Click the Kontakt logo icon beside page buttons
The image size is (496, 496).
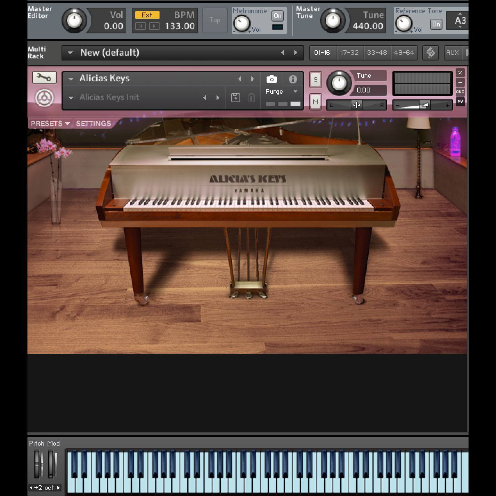point(430,53)
